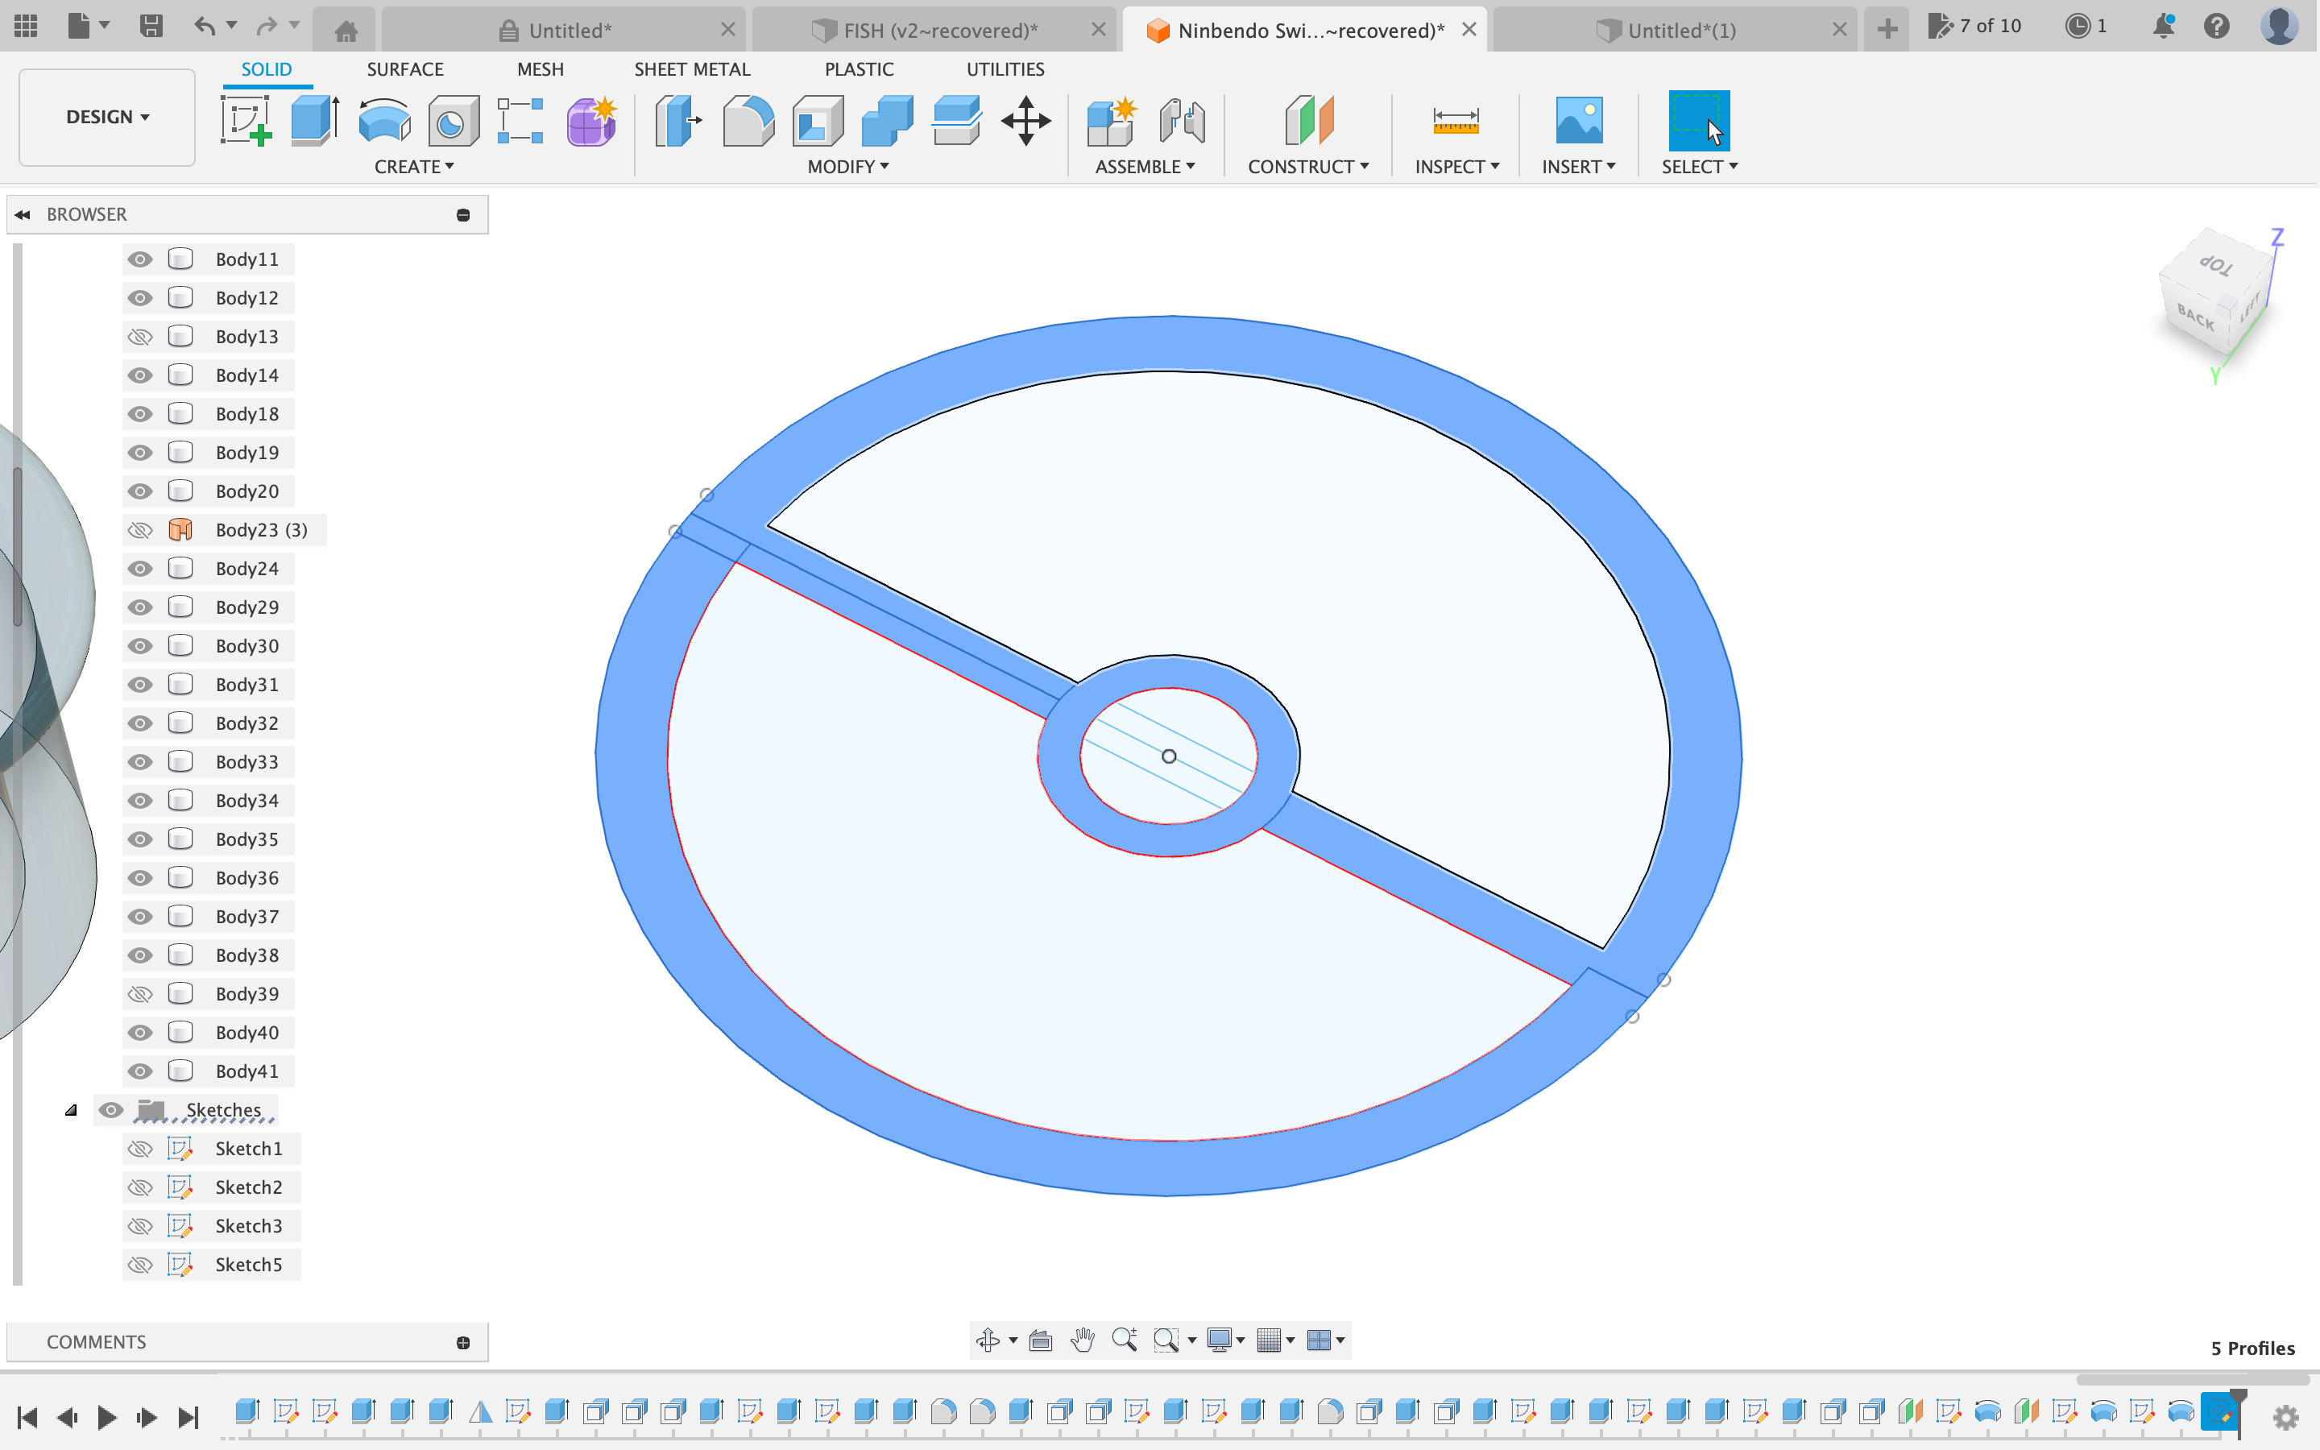Toggle visibility of the Sketches folder
Viewport: 2320px width, 1450px height.
[111, 1111]
